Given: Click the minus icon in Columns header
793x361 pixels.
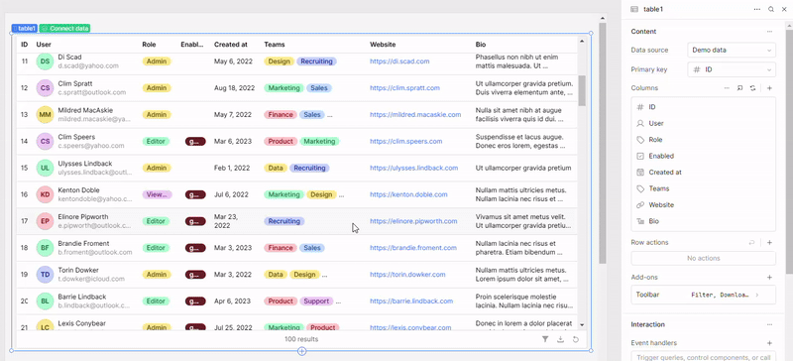Looking at the screenshot, I should (x=727, y=88).
